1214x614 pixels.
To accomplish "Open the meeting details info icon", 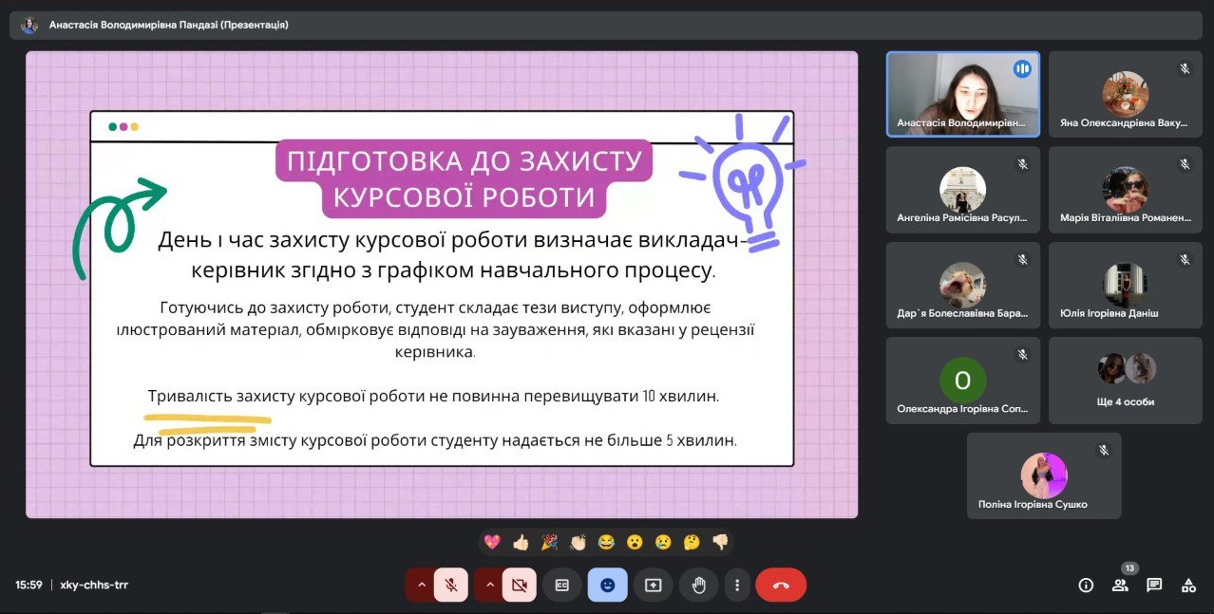I will 1086,586.
